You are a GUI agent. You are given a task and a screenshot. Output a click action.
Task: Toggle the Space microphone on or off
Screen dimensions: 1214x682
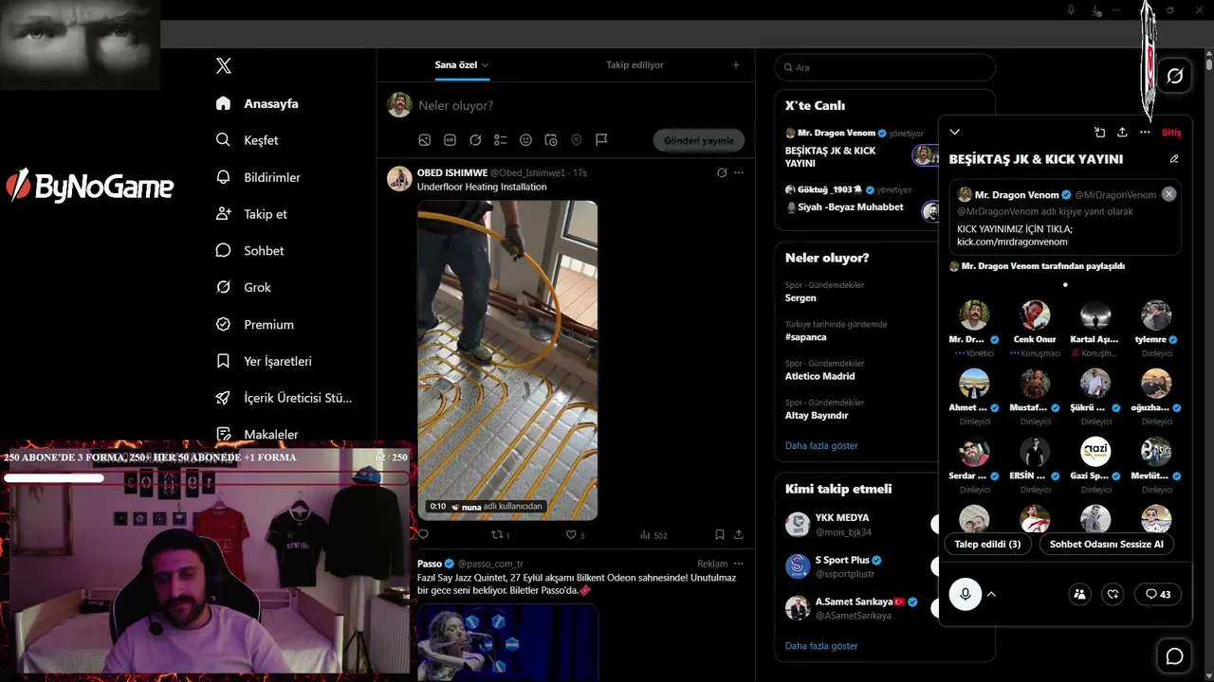tap(966, 594)
